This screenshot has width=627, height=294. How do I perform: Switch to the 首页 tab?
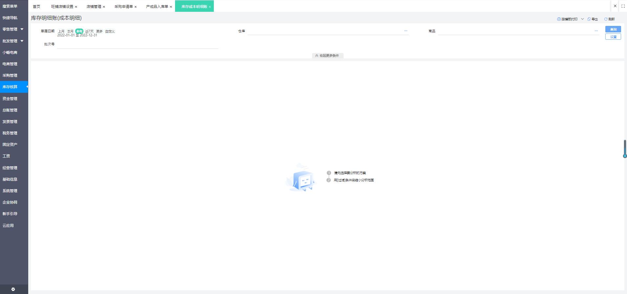[x=36, y=7]
